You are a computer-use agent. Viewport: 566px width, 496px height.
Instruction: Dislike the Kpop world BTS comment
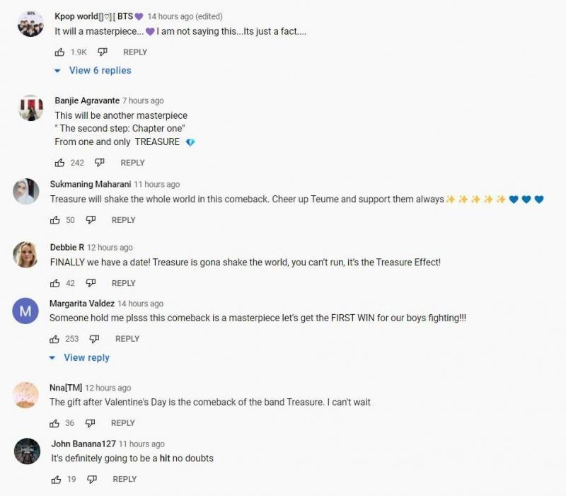[103, 52]
